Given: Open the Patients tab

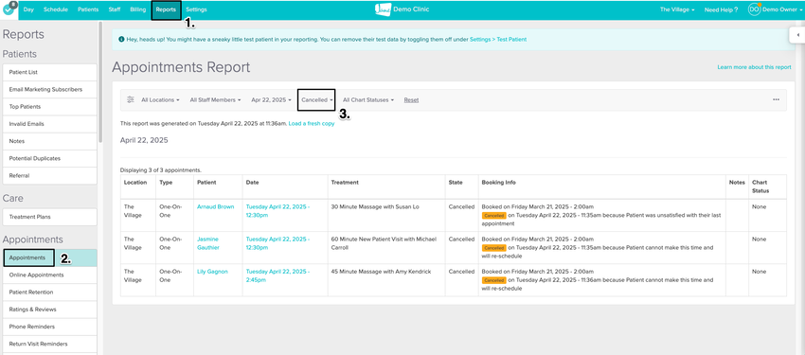Looking at the screenshot, I should coord(88,9).
